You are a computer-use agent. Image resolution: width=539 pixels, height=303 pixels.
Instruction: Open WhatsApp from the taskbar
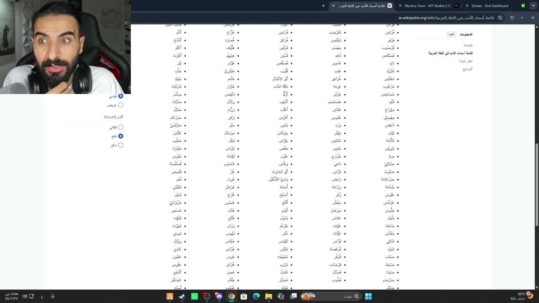point(194,296)
